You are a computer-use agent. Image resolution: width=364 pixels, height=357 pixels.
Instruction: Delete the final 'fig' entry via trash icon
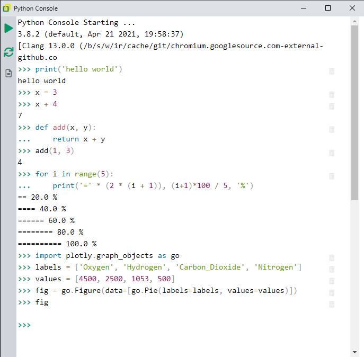pos(332,304)
